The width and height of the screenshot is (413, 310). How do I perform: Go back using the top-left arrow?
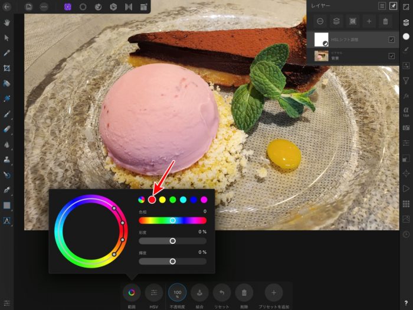tap(6, 7)
